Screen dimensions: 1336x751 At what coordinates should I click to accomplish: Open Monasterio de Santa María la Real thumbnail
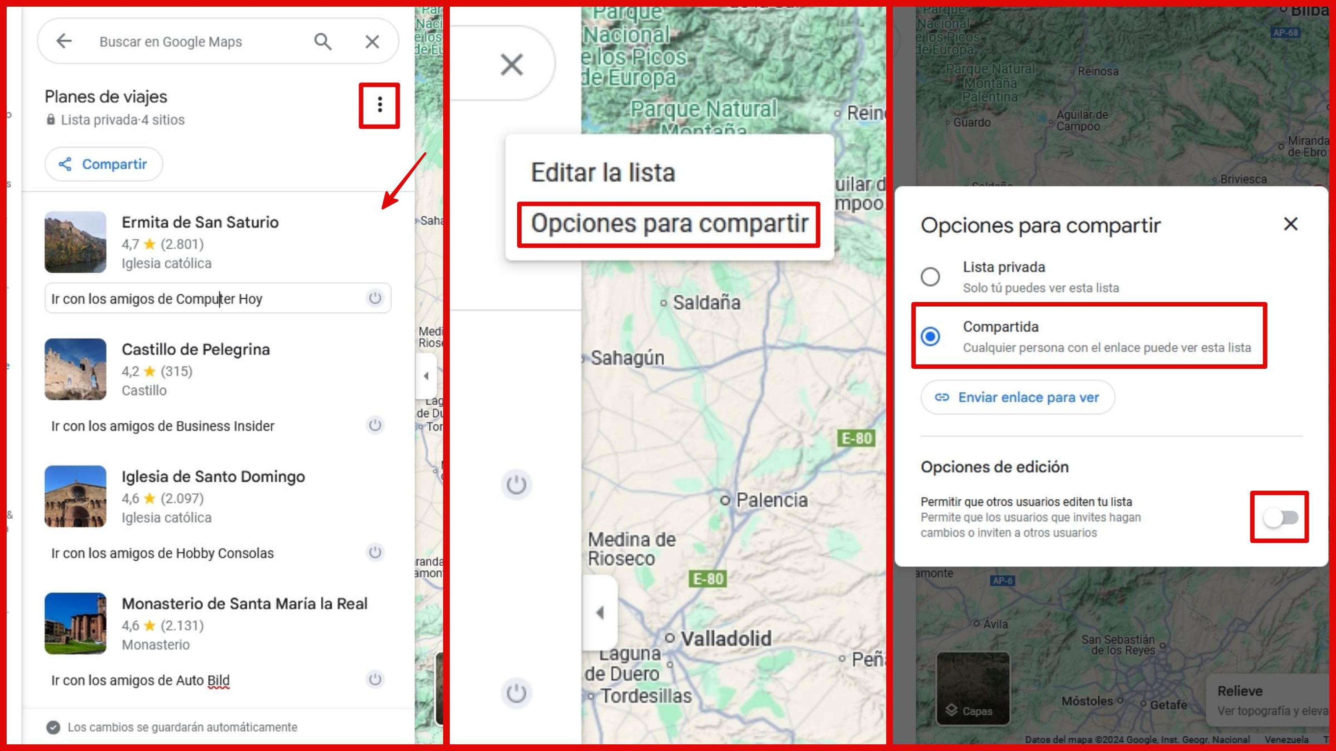coord(75,623)
